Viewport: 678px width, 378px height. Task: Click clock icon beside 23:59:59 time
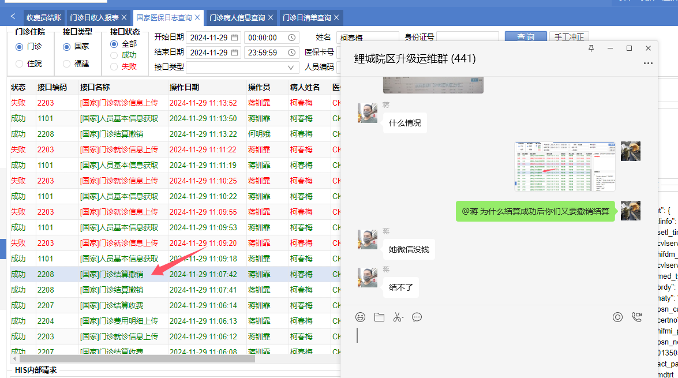(292, 53)
